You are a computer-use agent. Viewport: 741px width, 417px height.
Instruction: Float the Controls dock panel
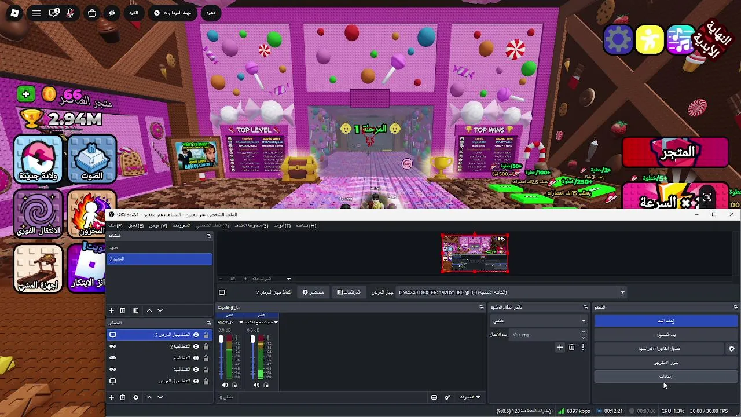click(x=736, y=307)
